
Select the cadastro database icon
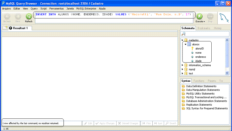[186, 40]
